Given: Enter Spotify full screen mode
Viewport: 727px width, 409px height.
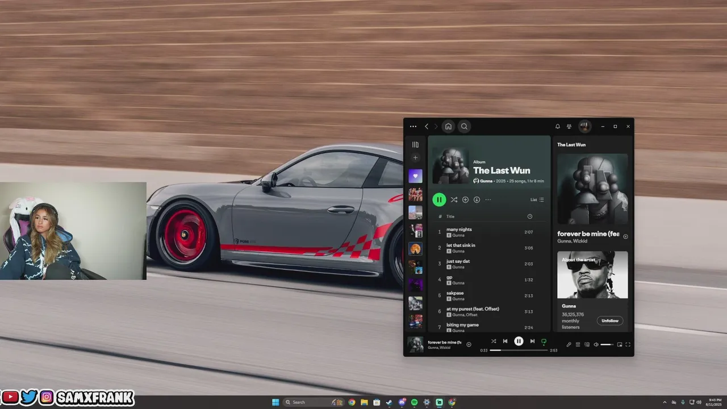Looking at the screenshot, I should click(628, 344).
